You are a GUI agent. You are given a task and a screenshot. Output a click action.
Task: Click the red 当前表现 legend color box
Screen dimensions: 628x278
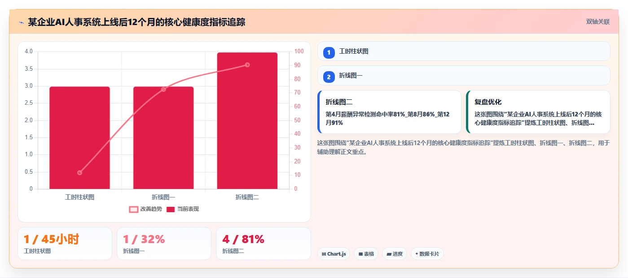click(x=171, y=209)
